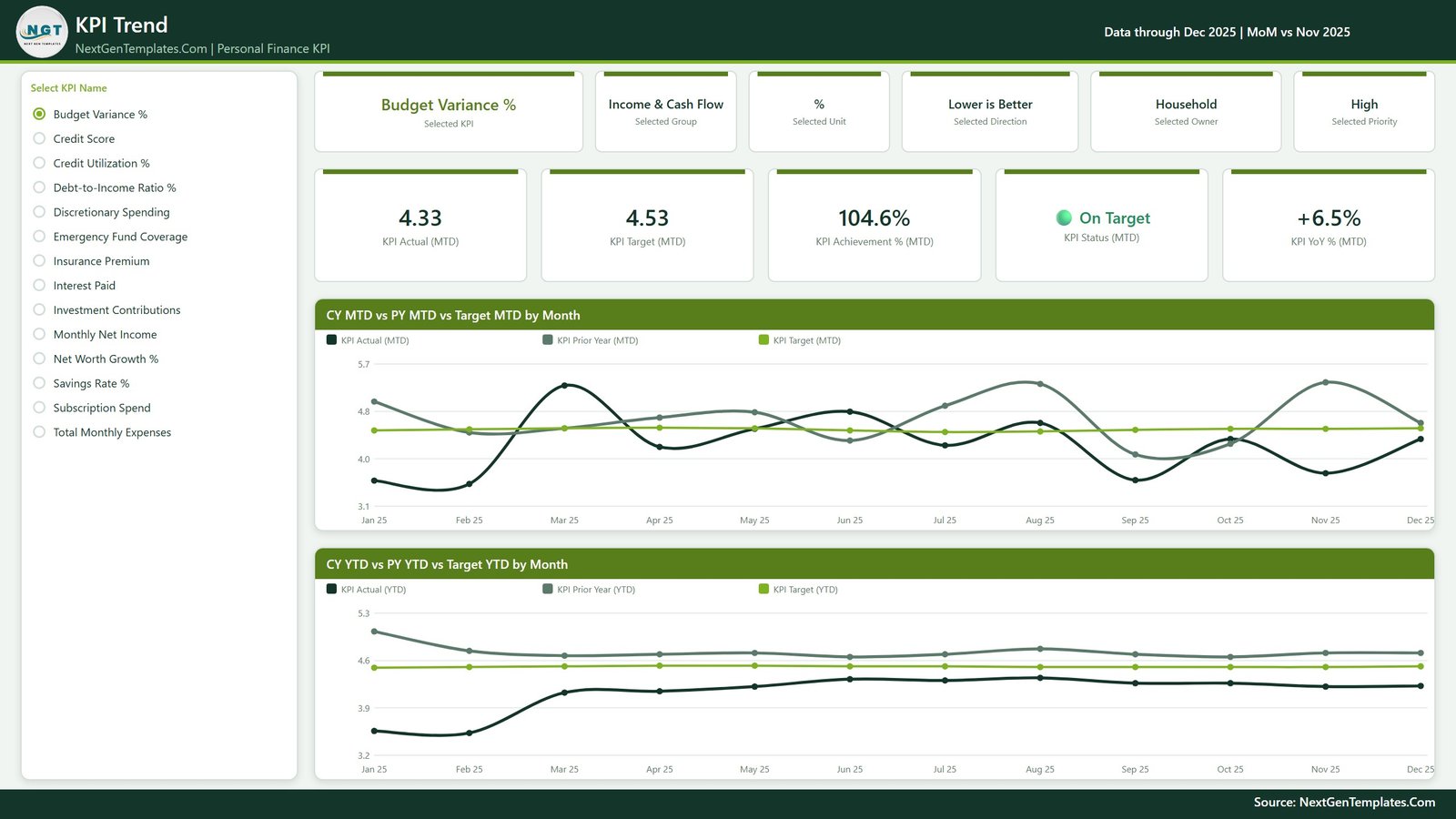The width and height of the screenshot is (1456, 819).
Task: Select the Savings Rate % radio button
Action: [x=39, y=384]
